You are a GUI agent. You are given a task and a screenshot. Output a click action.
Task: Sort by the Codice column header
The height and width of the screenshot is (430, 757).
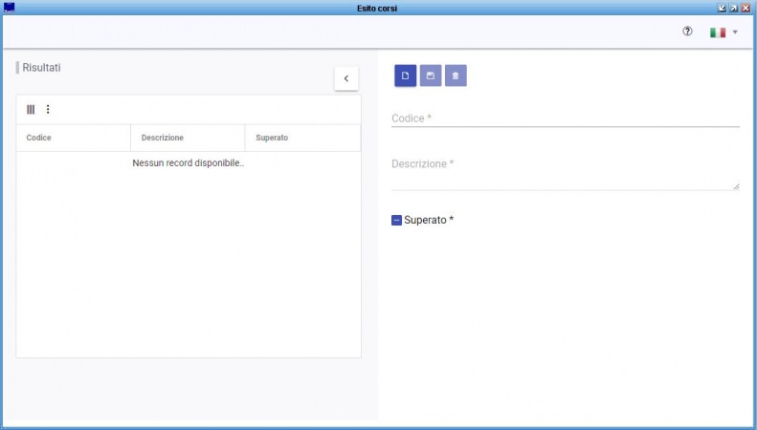point(74,138)
